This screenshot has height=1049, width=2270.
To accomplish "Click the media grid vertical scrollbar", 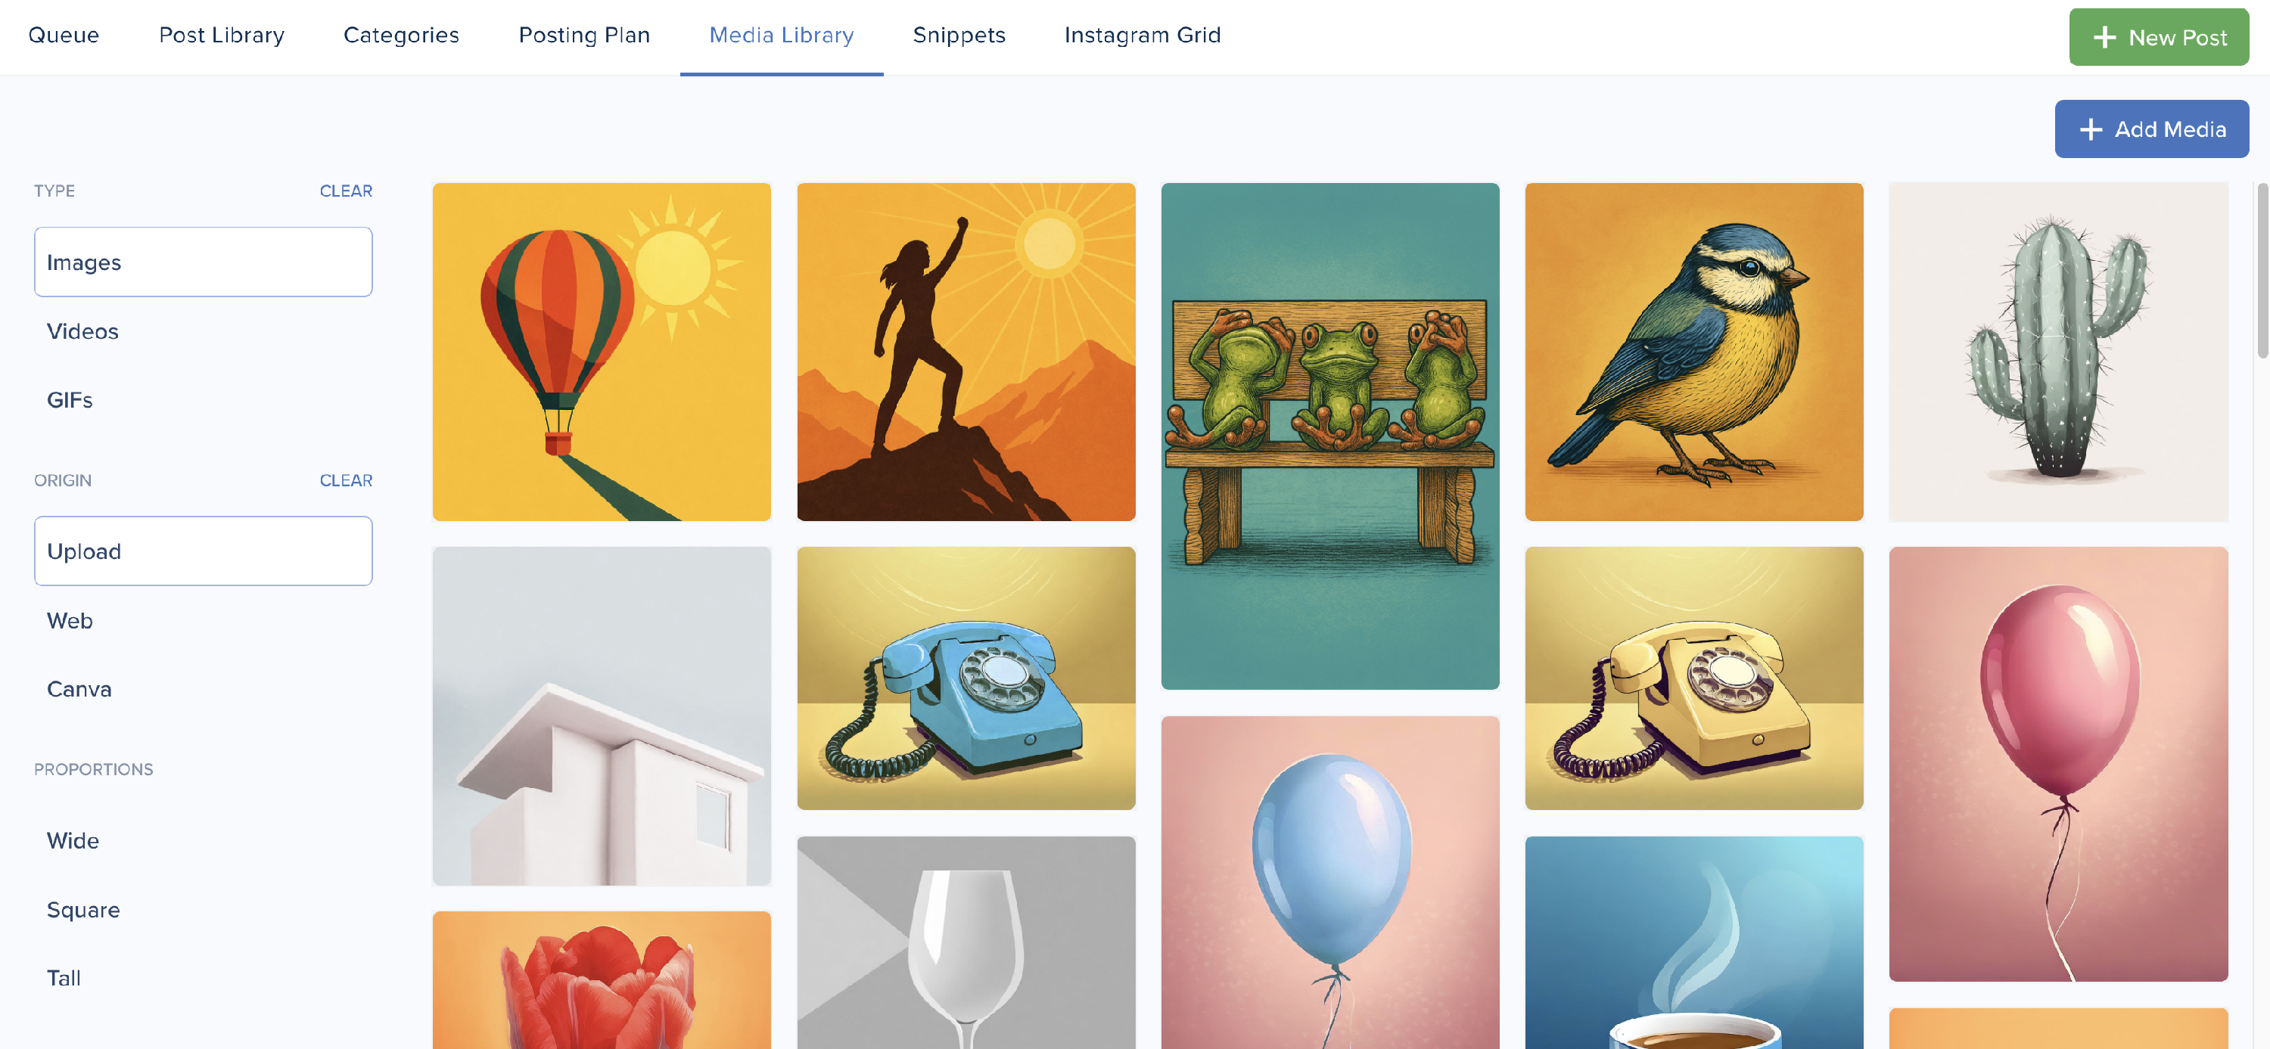I will [2262, 271].
